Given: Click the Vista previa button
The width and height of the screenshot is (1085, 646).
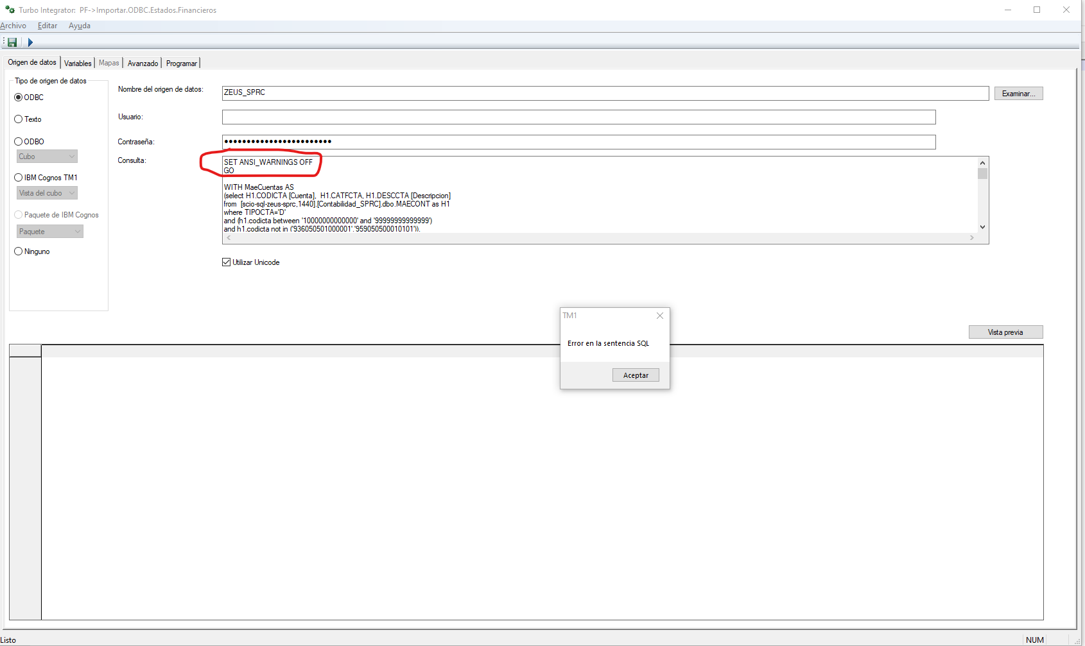Looking at the screenshot, I should pyautogui.click(x=1006, y=332).
